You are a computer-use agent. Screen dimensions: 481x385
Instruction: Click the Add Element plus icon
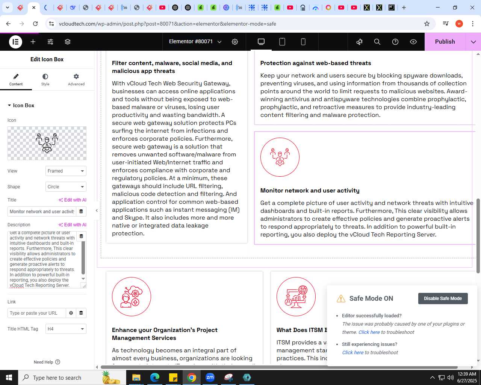(33, 42)
